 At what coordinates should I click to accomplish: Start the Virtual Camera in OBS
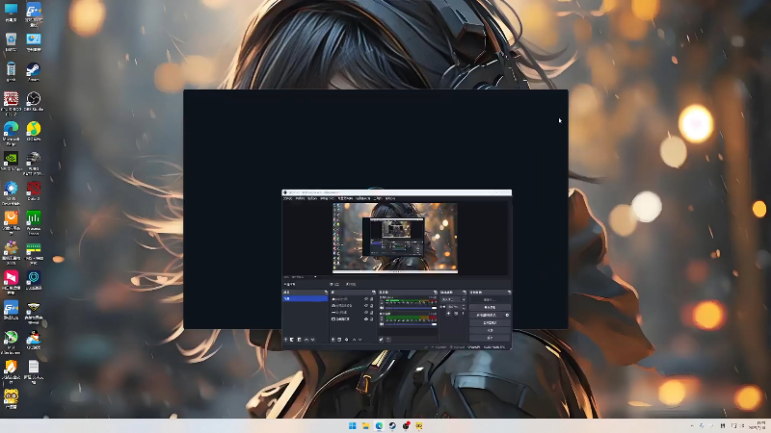coord(487,316)
